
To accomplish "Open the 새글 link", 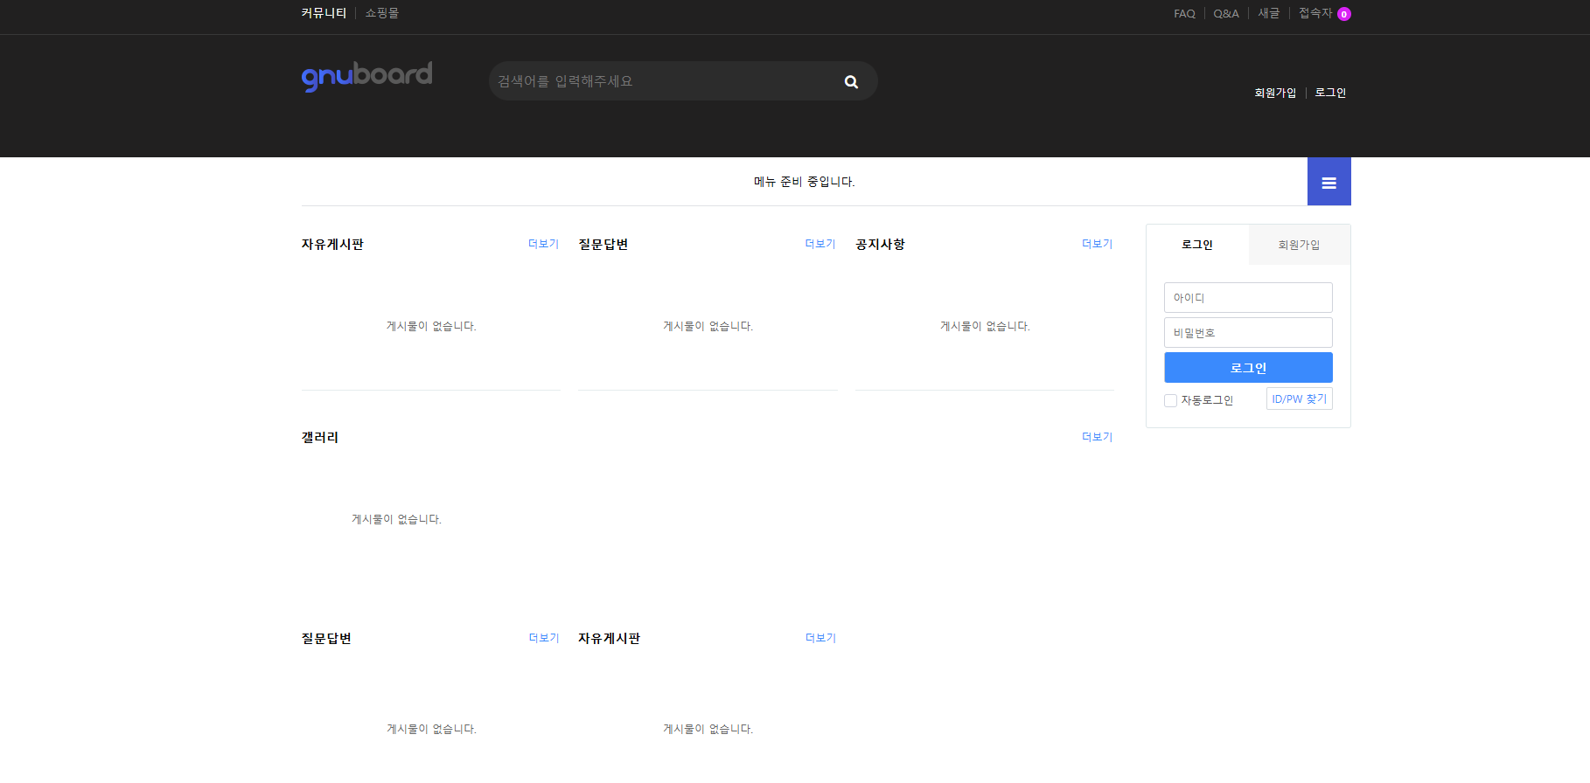I will [x=1269, y=13].
